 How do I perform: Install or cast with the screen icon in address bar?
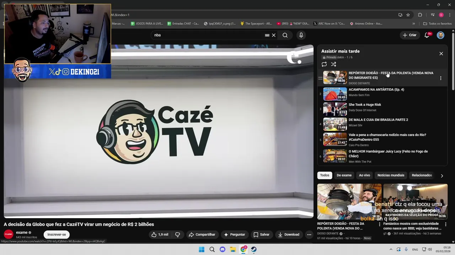400,15
